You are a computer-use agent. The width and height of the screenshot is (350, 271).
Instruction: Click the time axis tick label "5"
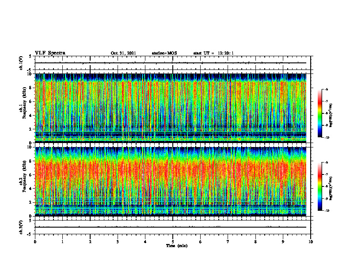pos(173,242)
